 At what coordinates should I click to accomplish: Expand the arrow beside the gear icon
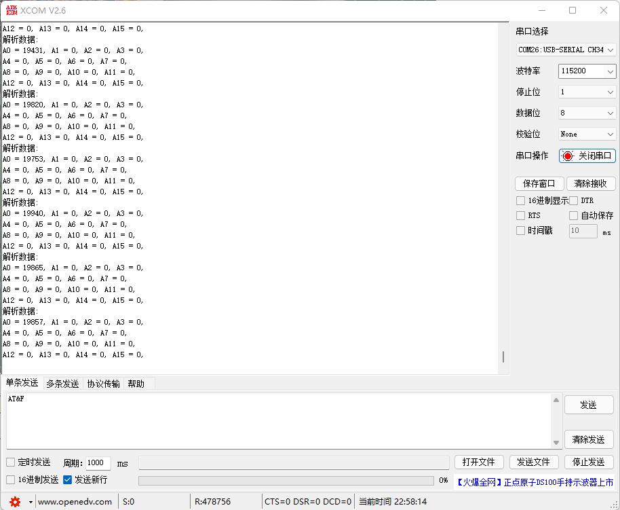tap(31, 502)
